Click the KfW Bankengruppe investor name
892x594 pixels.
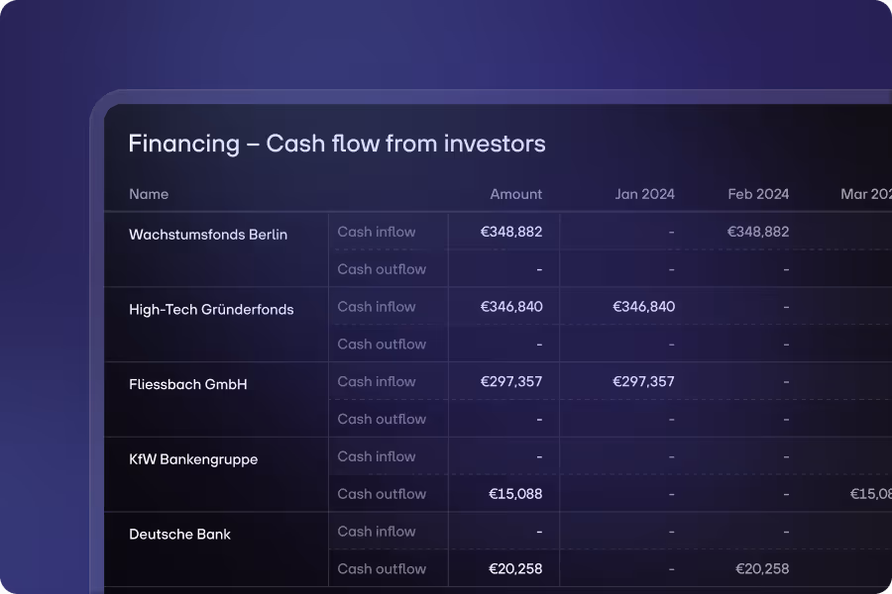point(192,458)
